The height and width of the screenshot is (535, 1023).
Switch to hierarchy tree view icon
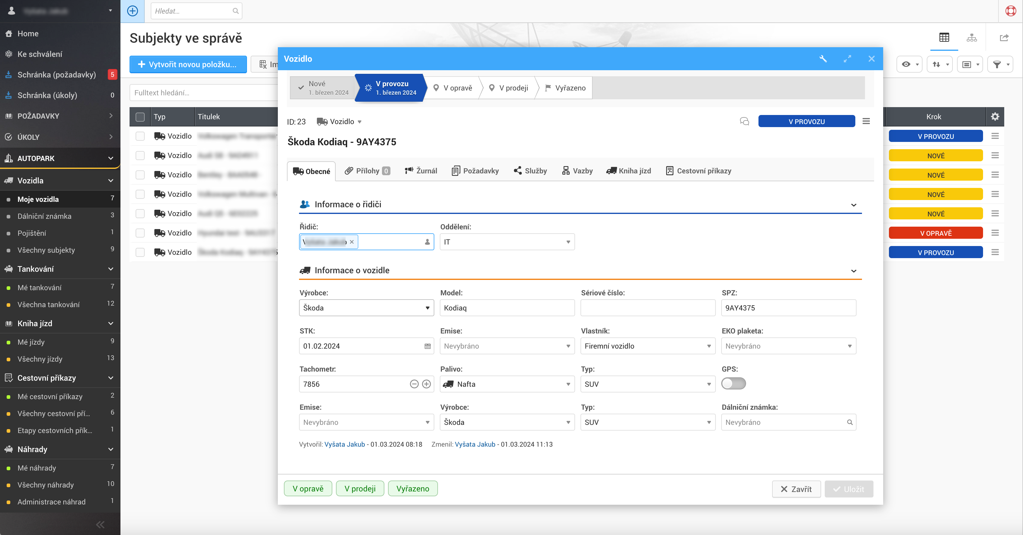[971, 38]
